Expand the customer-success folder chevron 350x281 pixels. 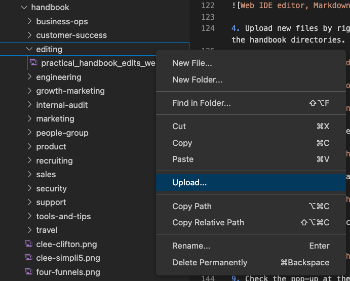[29, 35]
